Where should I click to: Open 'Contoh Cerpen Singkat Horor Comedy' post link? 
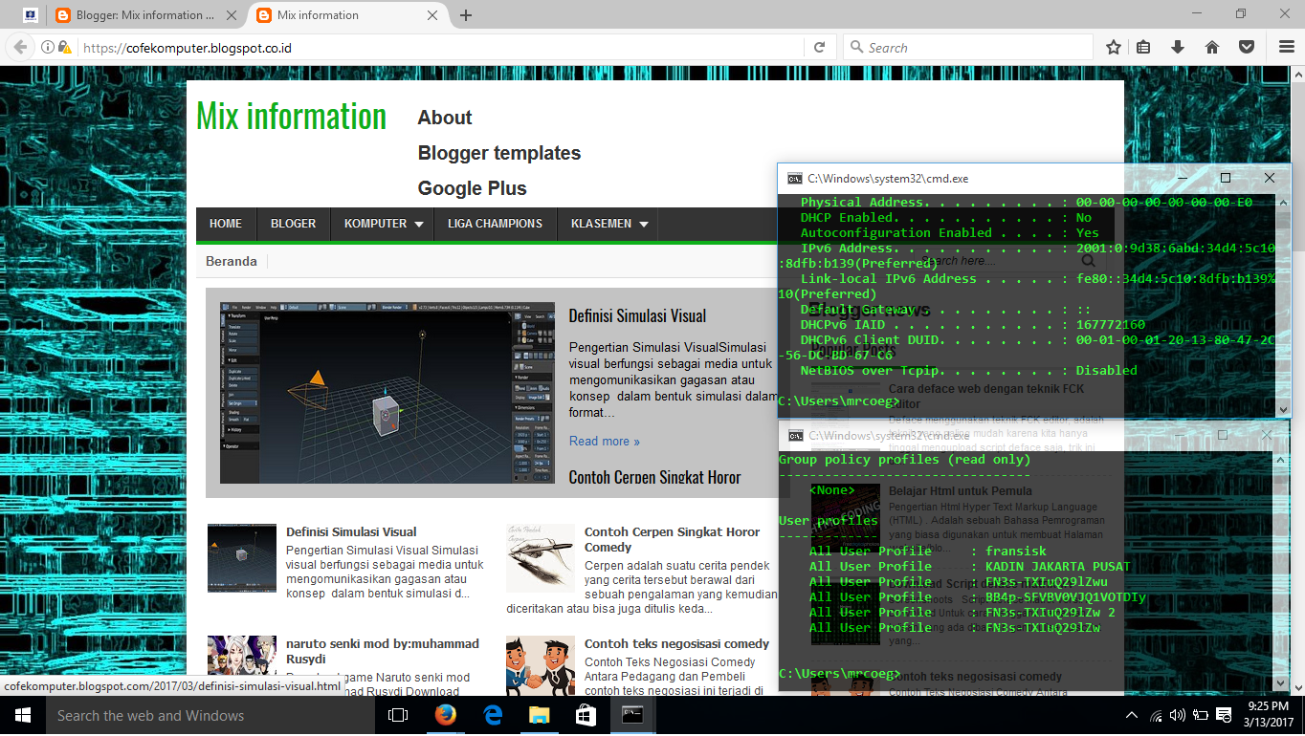pos(673,540)
